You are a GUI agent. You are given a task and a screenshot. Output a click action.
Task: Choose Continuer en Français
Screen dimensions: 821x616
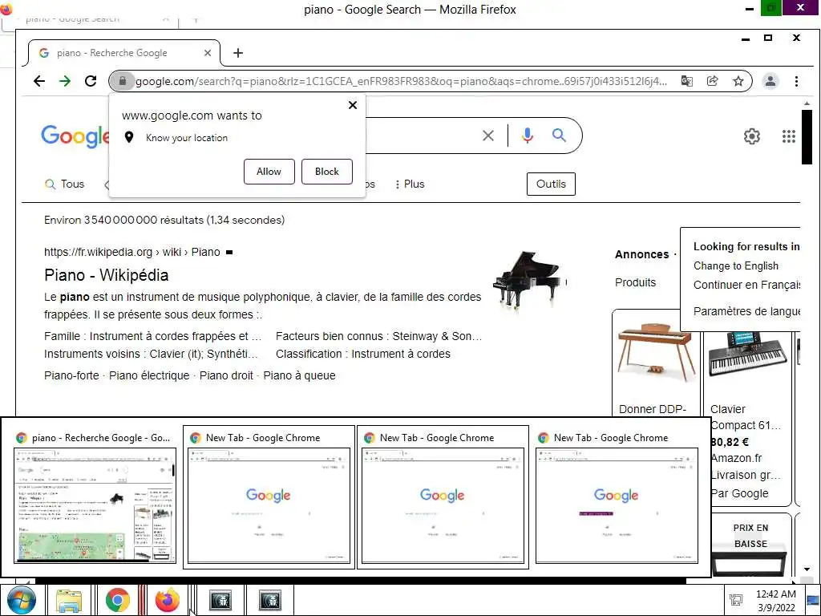(746, 285)
